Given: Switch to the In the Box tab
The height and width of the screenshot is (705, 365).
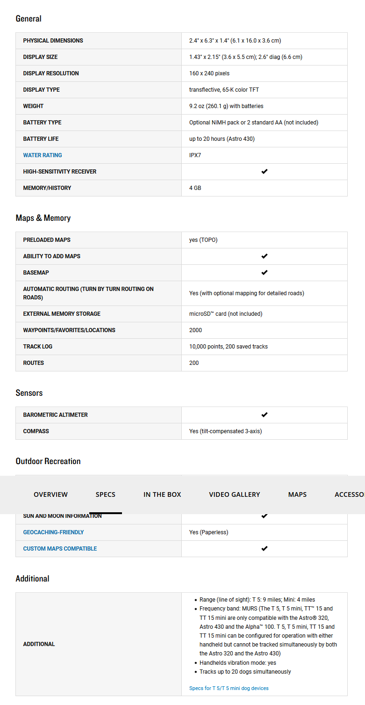Looking at the screenshot, I should tap(162, 494).
